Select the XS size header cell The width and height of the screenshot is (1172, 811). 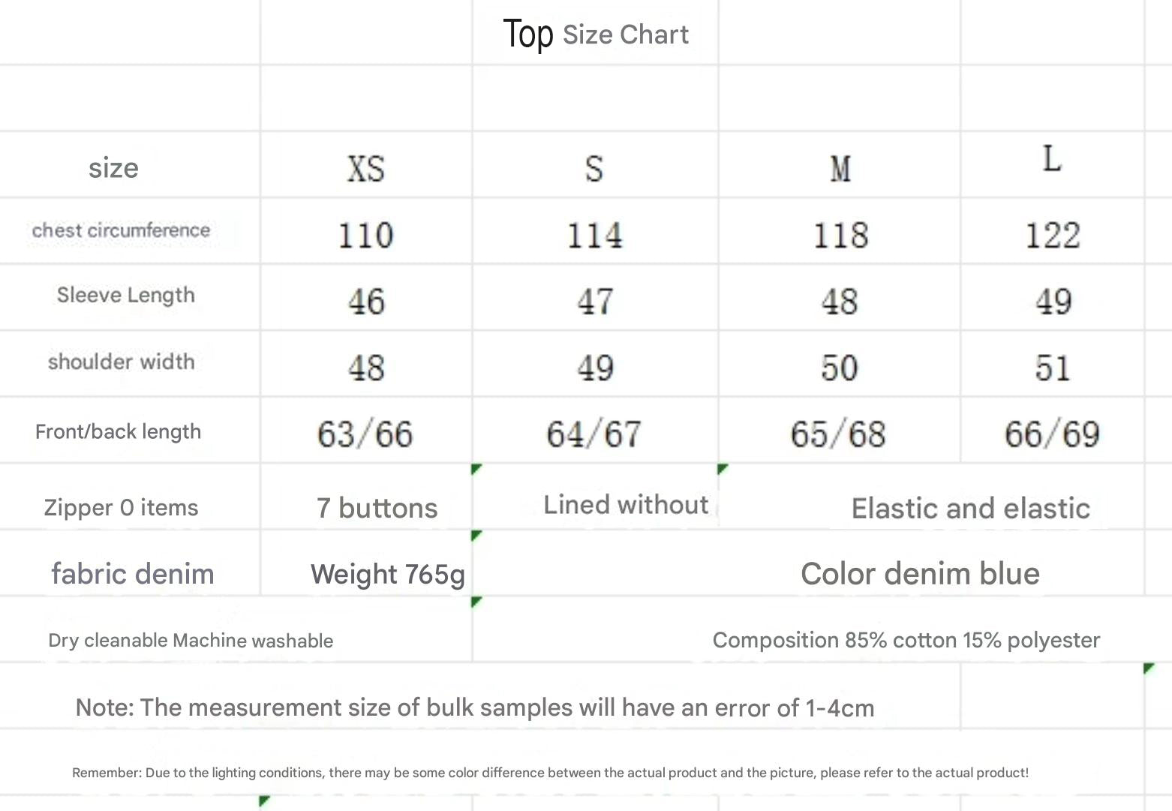tap(366, 168)
